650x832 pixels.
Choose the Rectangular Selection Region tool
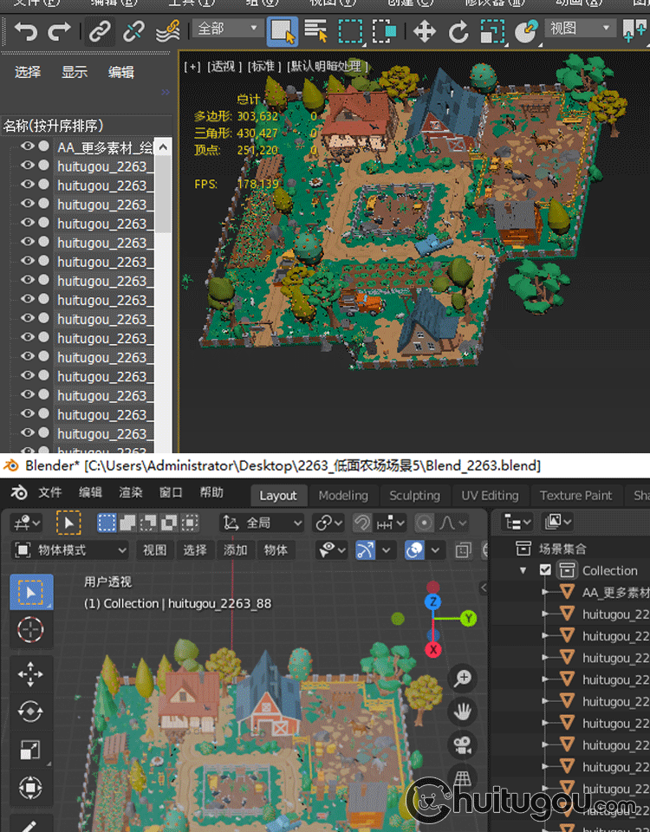click(351, 31)
